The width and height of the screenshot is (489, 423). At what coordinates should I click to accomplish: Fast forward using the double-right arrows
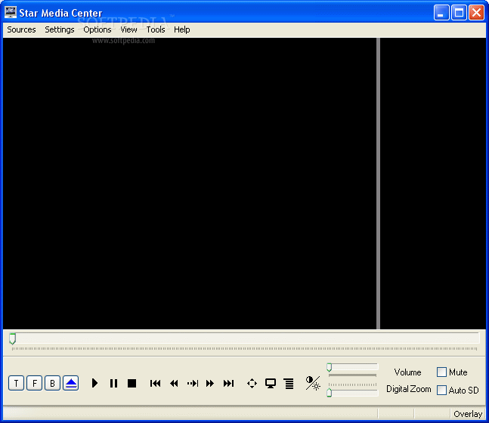click(210, 383)
